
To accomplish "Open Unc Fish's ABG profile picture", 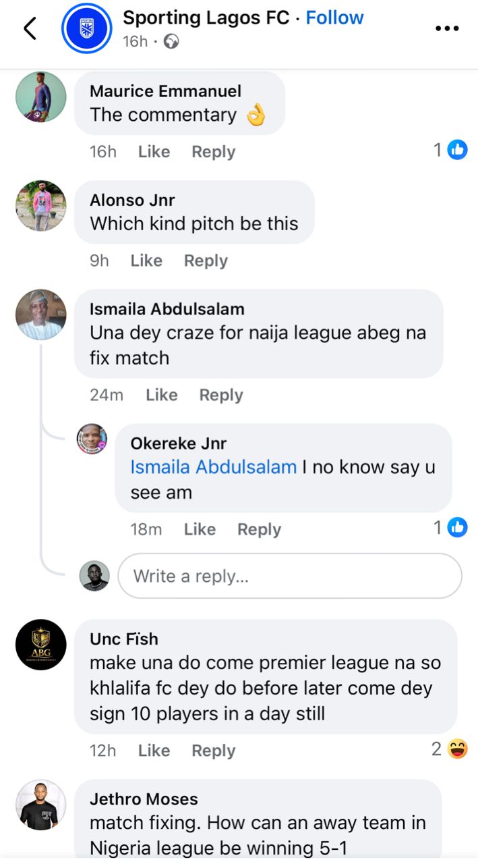I will 41,645.
